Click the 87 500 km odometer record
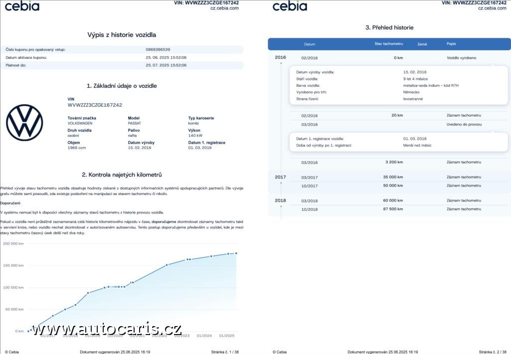Viewport: 511px width, 354px height. (393, 209)
